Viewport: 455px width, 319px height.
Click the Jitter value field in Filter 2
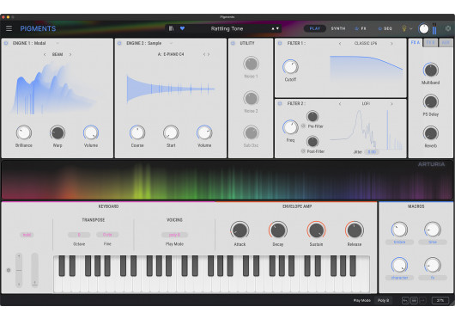(372, 151)
